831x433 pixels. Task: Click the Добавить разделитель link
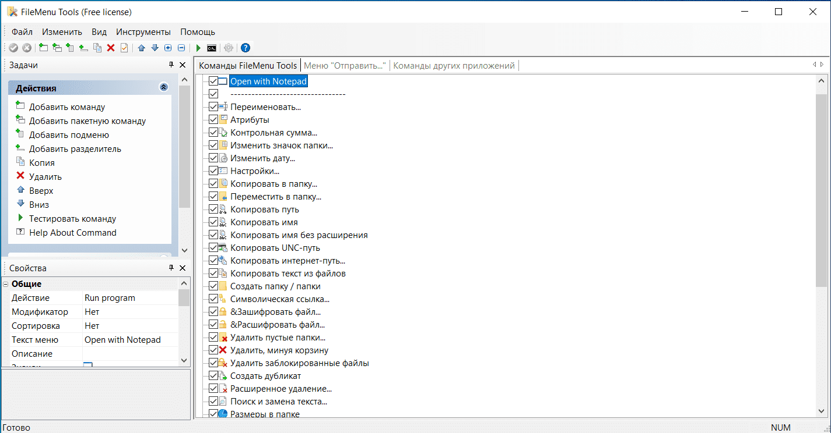75,149
